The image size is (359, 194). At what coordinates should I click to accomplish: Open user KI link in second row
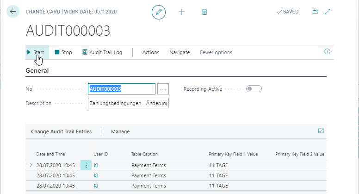tap(96, 175)
